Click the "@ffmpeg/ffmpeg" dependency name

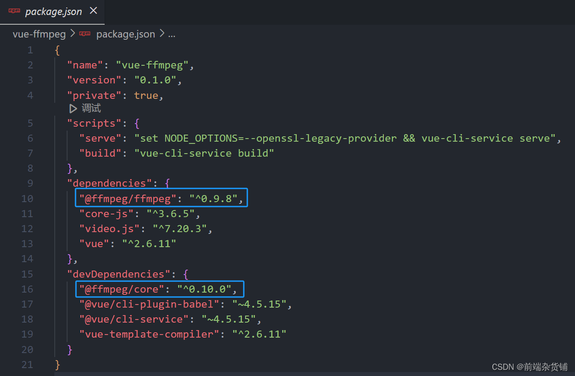pyautogui.click(x=128, y=199)
